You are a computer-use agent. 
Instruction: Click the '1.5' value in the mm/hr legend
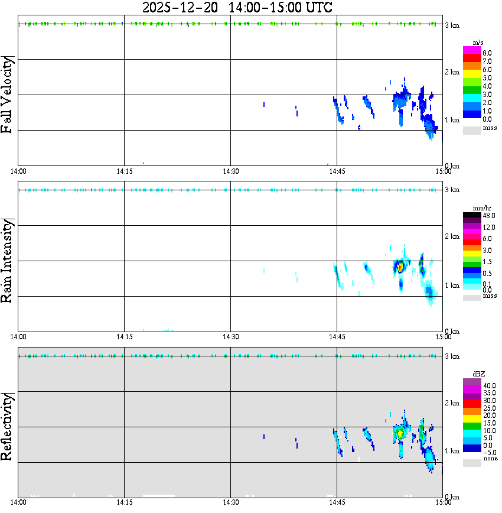point(487,262)
